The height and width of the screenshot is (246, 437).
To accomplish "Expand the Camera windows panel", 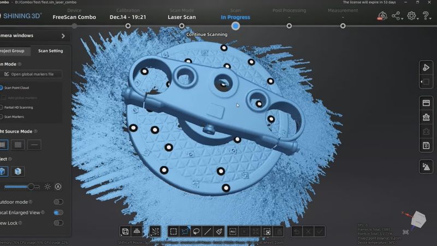I will point(63,36).
